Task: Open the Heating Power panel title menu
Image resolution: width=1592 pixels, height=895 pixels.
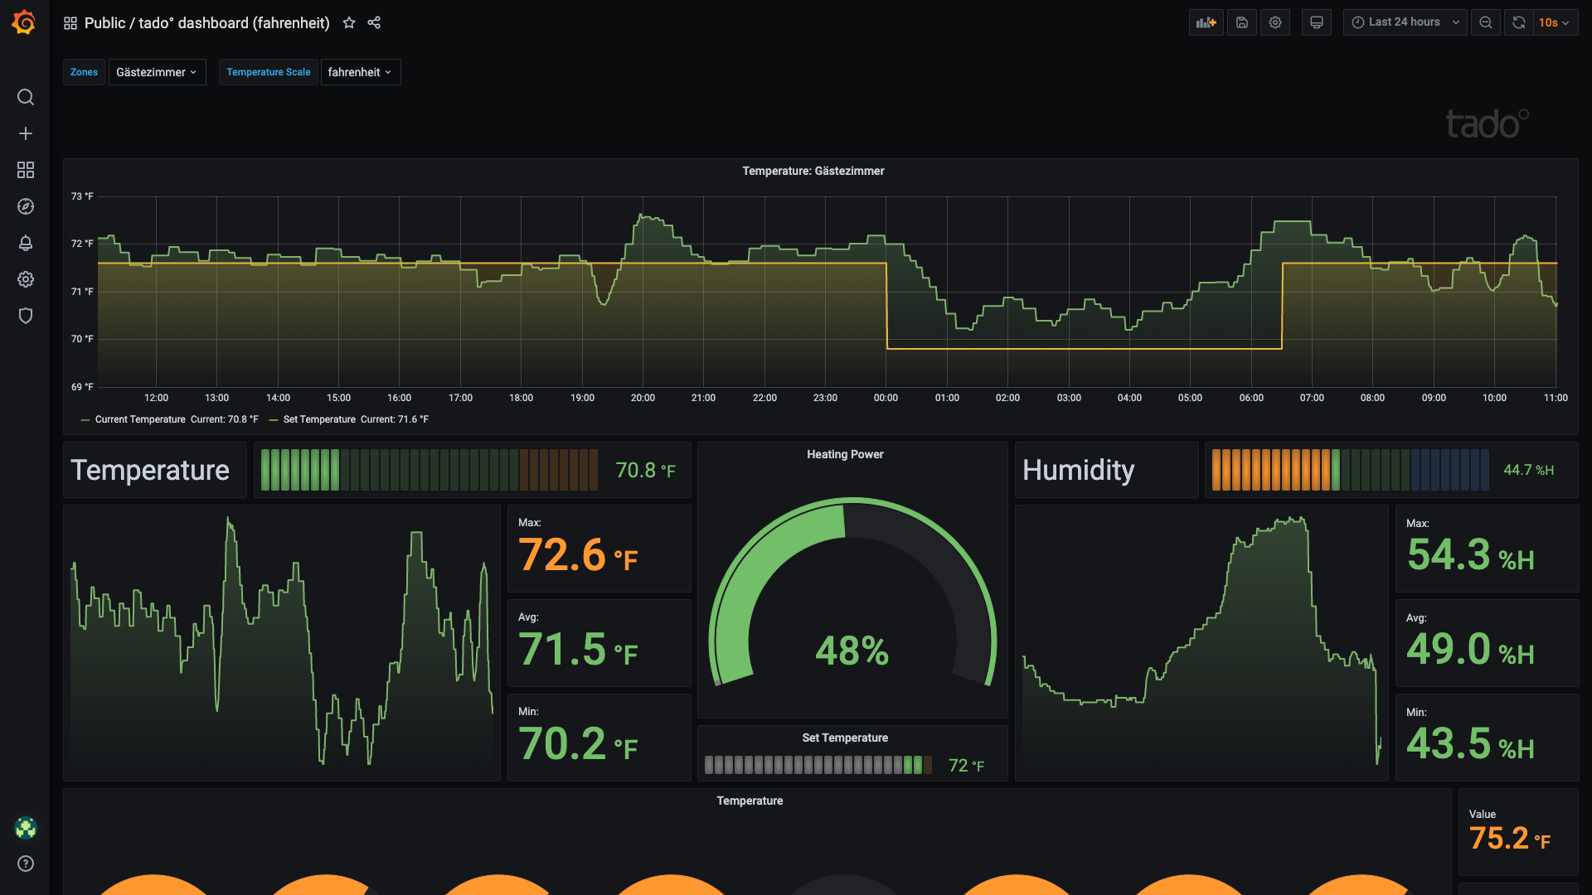Action: pos(844,454)
